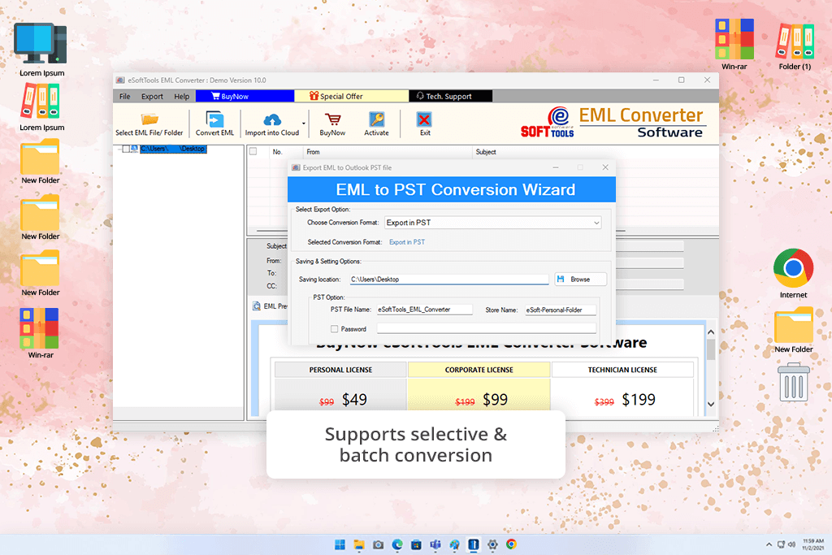Image resolution: width=832 pixels, height=555 pixels.
Task: Click the preview scrollbar down arrow
Action: point(711,404)
